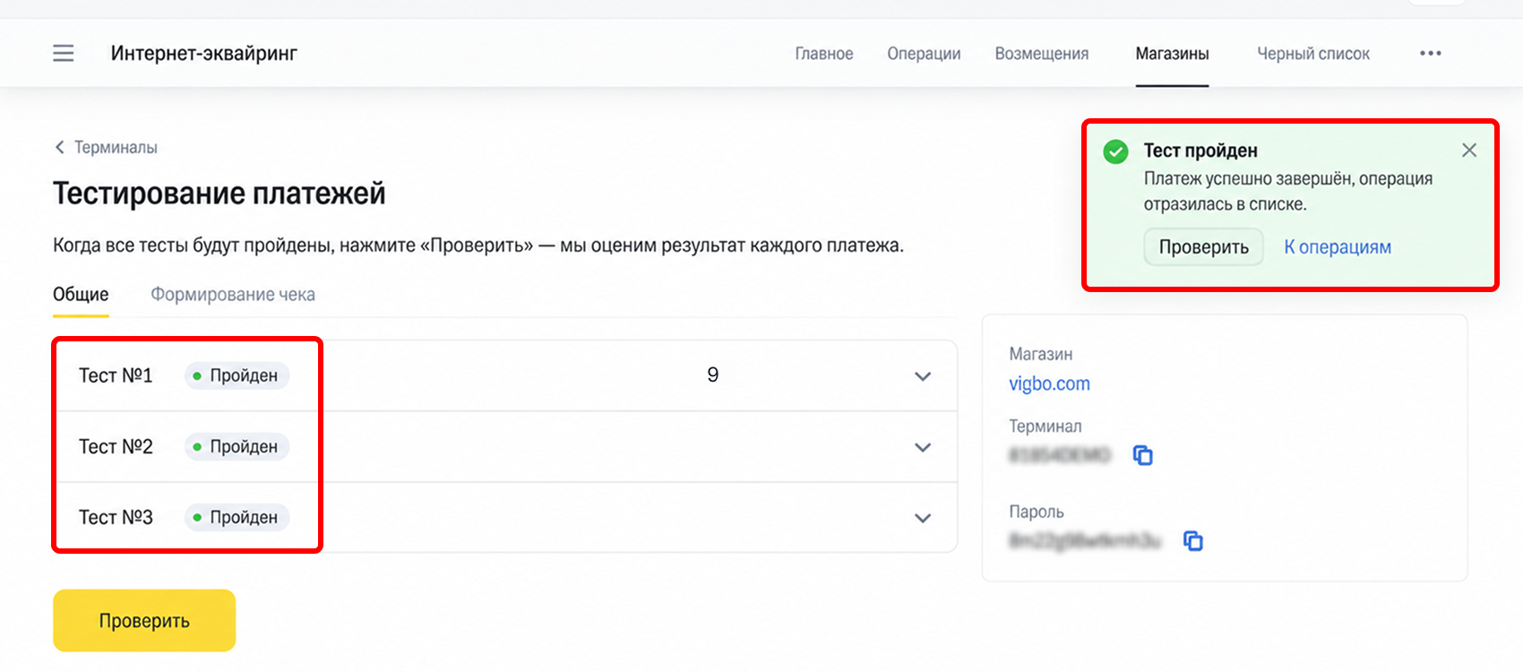The width and height of the screenshot is (1523, 672).
Task: Open Черный список in navigation
Action: [x=1313, y=54]
